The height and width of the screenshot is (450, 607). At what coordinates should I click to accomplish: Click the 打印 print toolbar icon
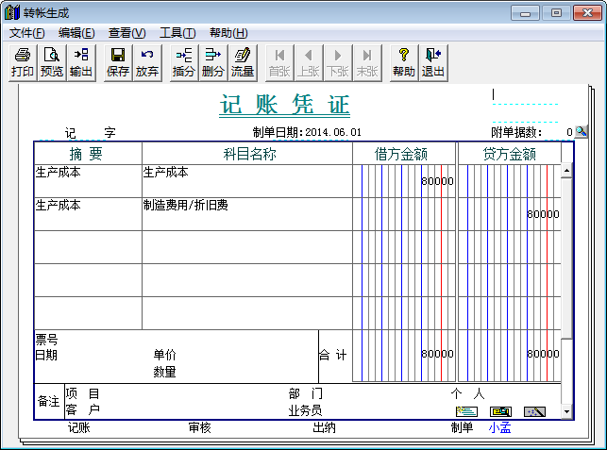tap(23, 62)
